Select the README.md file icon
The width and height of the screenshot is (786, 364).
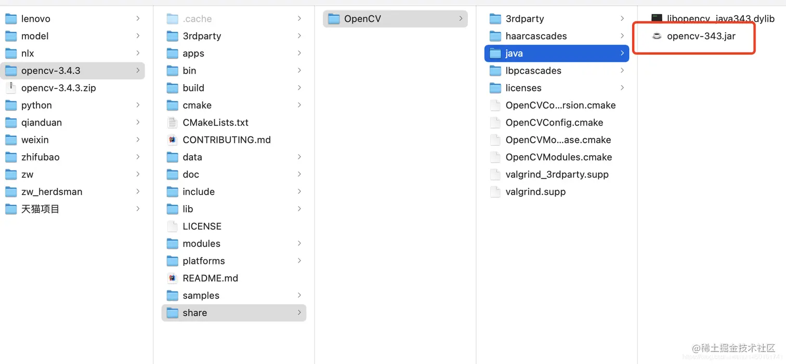coord(173,278)
